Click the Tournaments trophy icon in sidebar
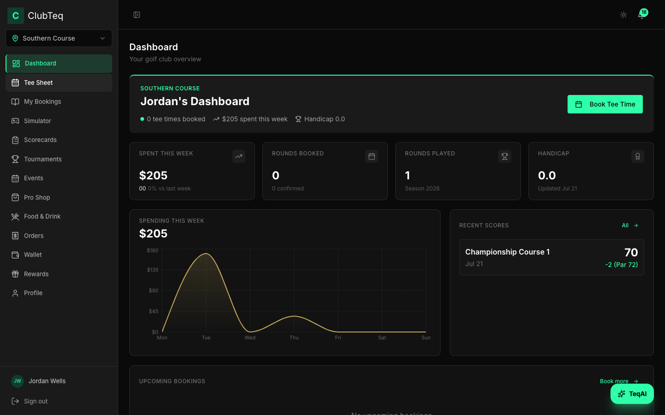665x415 pixels. coord(15,159)
